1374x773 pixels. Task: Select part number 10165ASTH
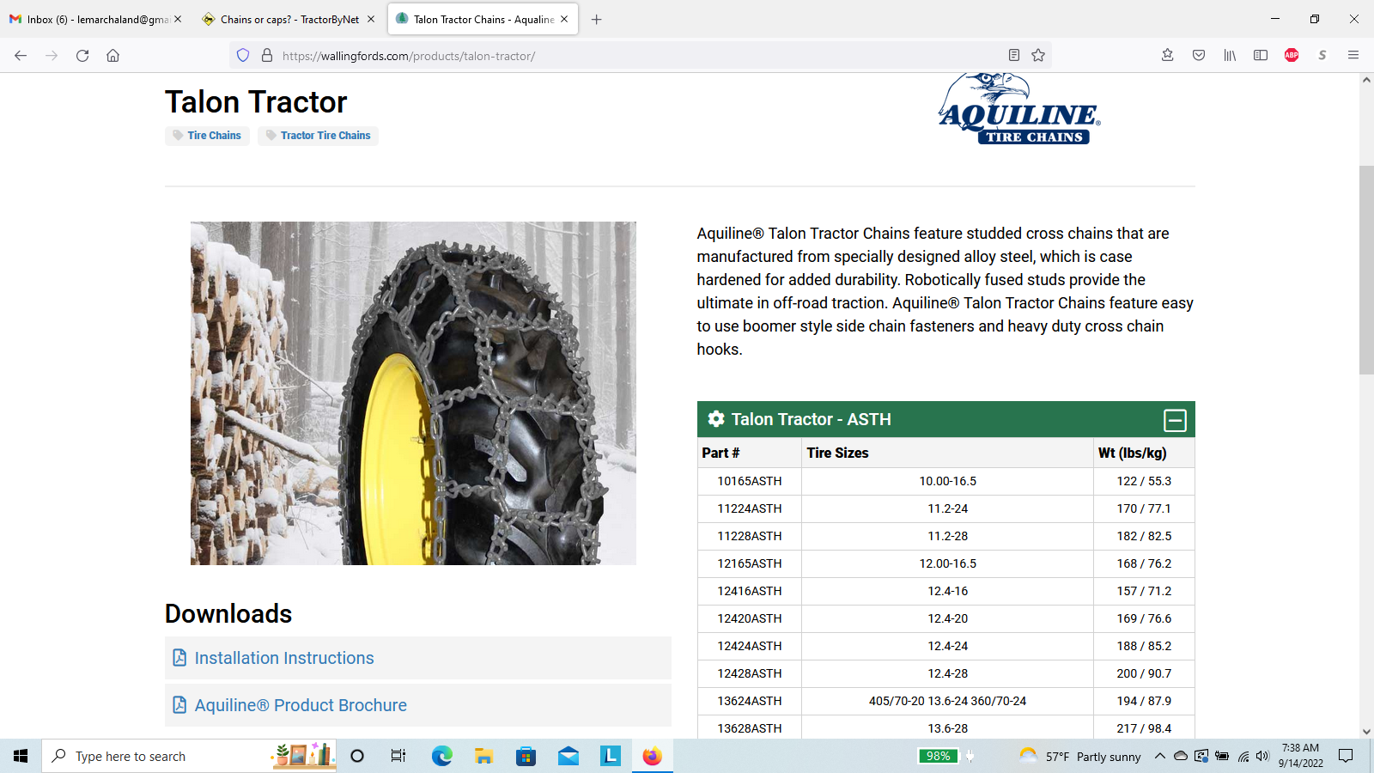tap(750, 481)
